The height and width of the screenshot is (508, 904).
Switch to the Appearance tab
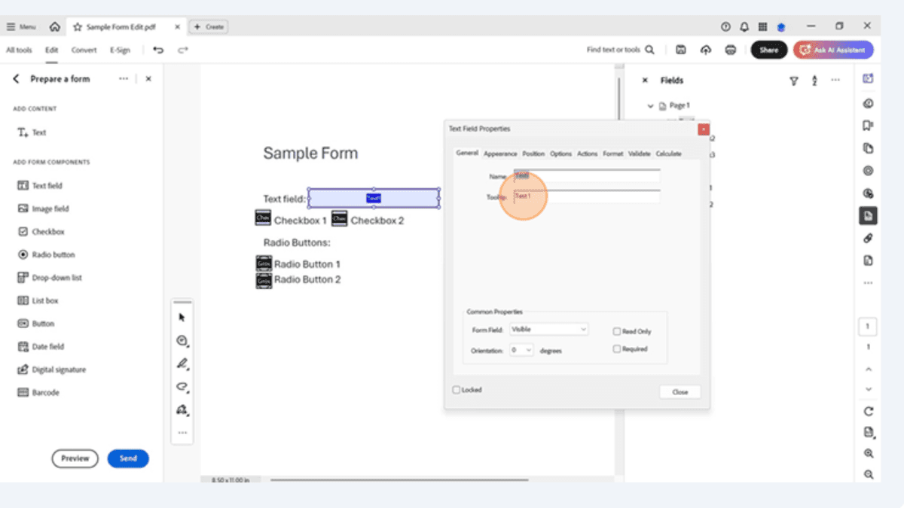pyautogui.click(x=499, y=153)
